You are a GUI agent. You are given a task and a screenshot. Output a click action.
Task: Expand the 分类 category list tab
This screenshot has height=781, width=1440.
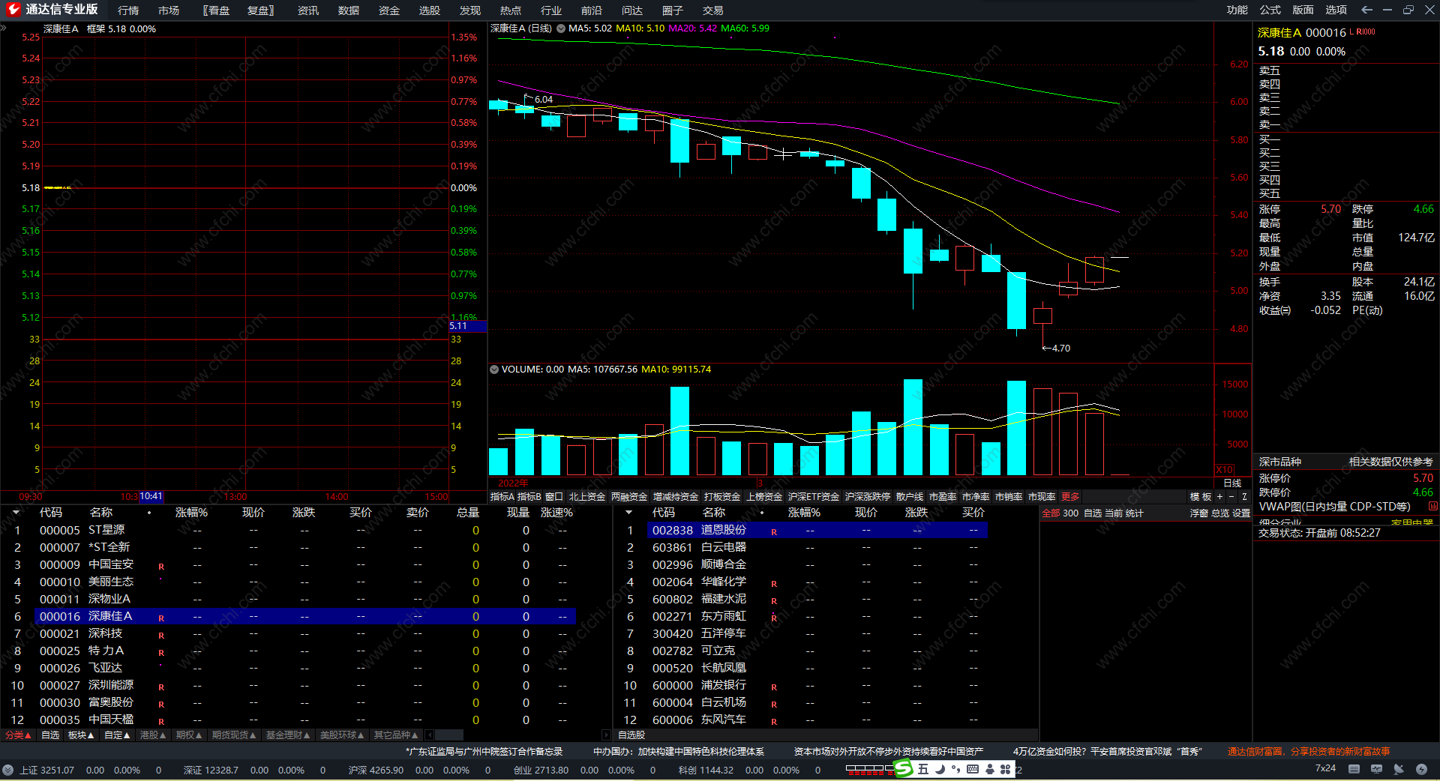click(18, 735)
